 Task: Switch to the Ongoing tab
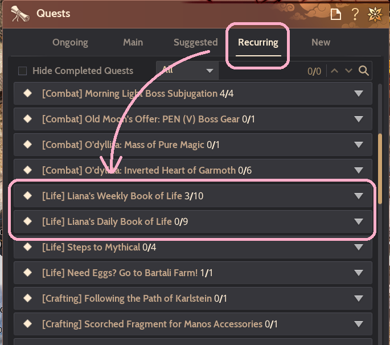pos(70,42)
